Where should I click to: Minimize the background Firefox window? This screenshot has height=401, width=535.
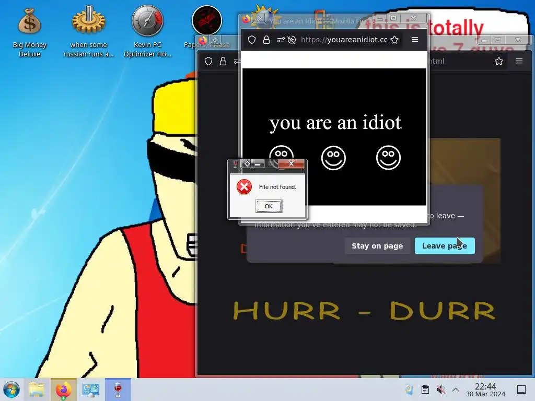point(484,40)
